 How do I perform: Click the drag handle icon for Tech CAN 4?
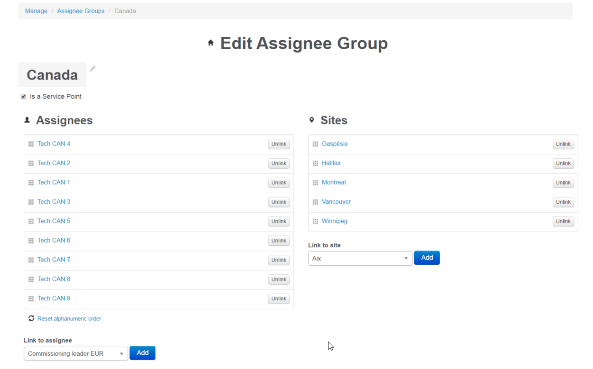(31, 144)
